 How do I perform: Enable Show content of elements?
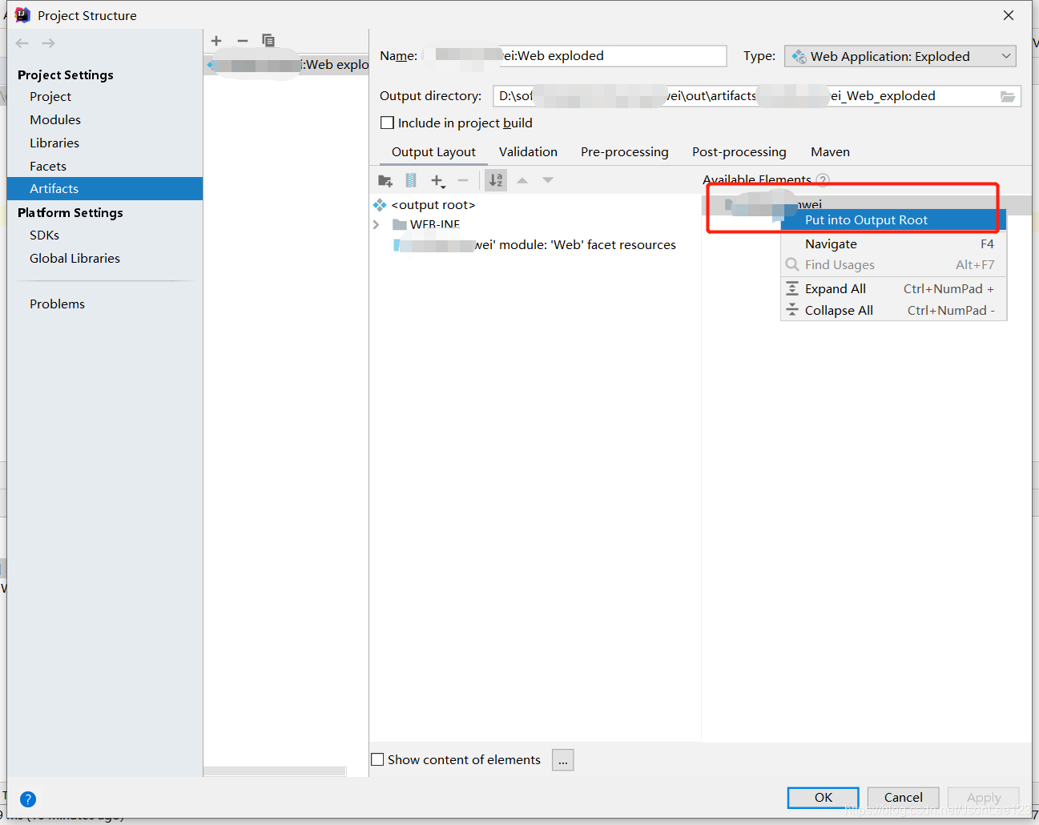(x=377, y=759)
